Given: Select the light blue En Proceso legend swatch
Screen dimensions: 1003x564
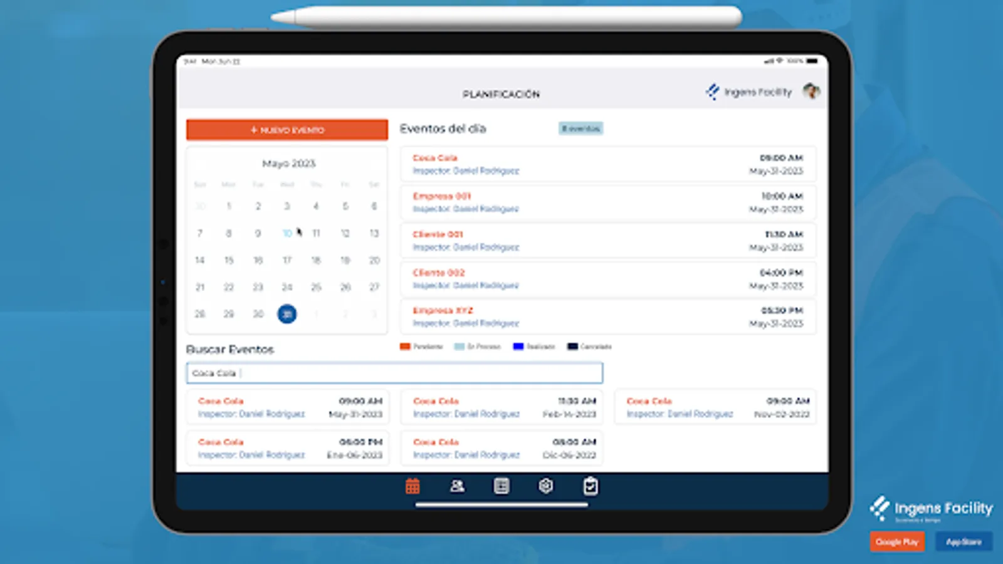Looking at the screenshot, I should pos(459,347).
